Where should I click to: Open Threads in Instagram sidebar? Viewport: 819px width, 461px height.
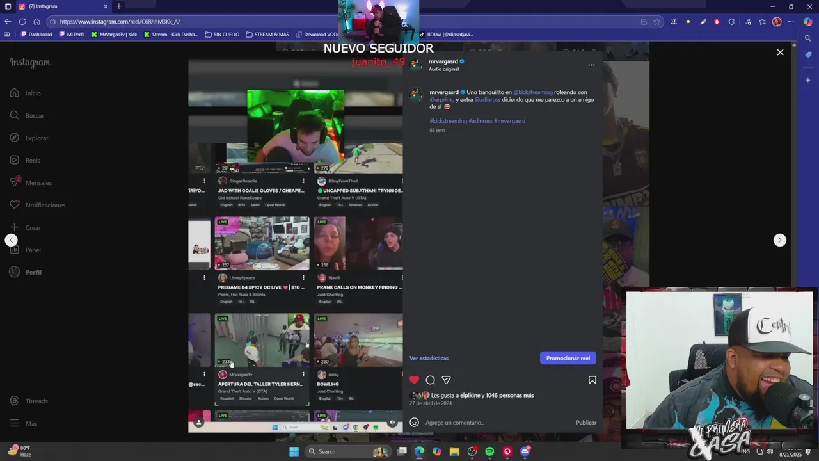click(x=29, y=401)
